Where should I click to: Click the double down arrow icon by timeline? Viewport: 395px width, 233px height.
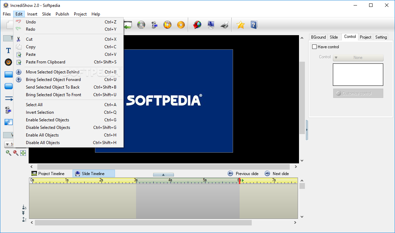tap(23, 213)
